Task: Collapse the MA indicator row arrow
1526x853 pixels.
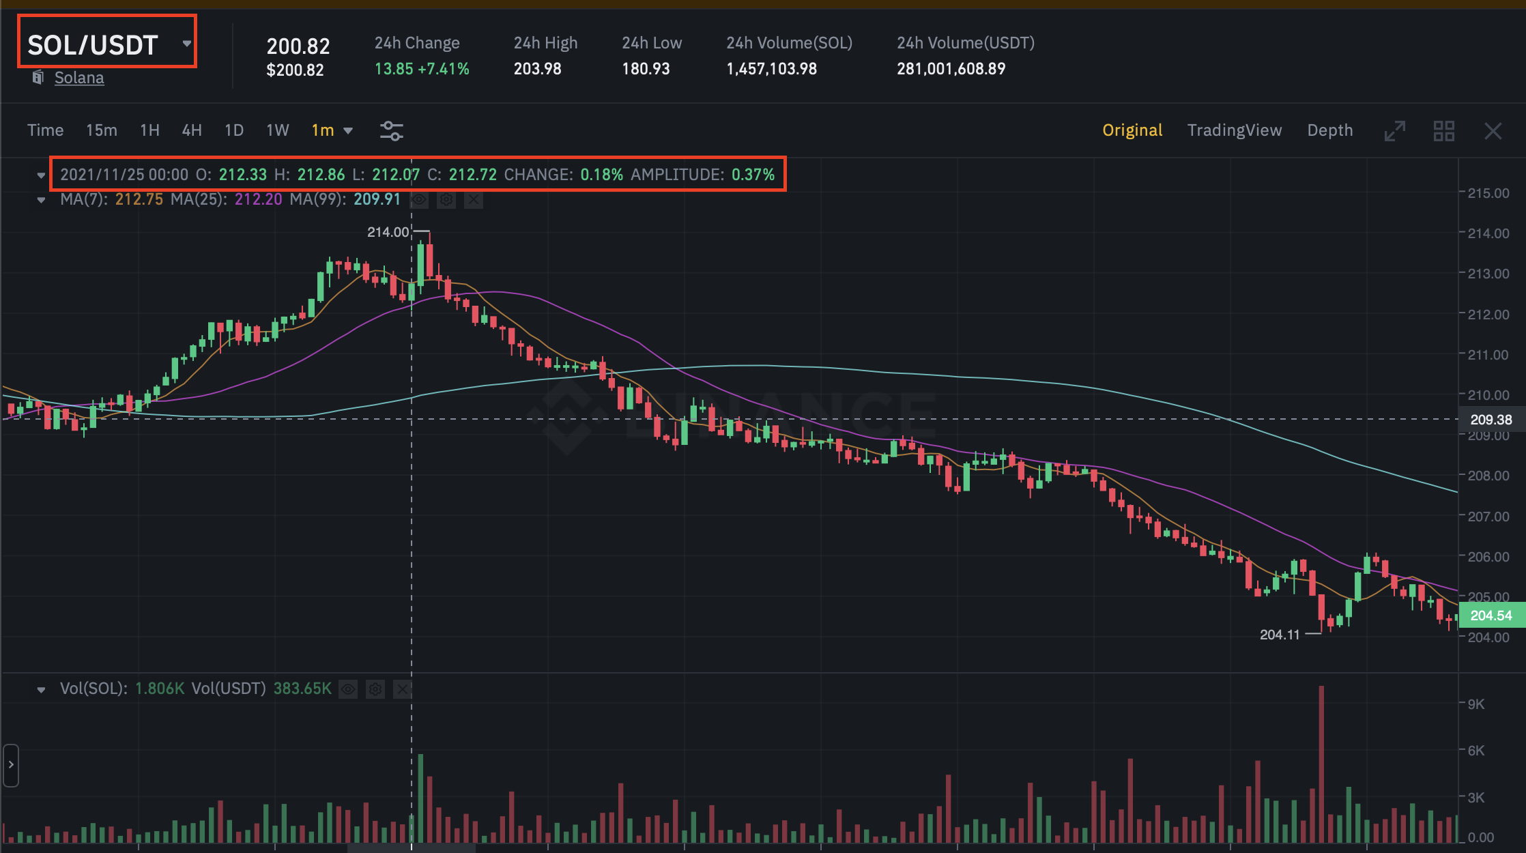Action: coord(41,200)
